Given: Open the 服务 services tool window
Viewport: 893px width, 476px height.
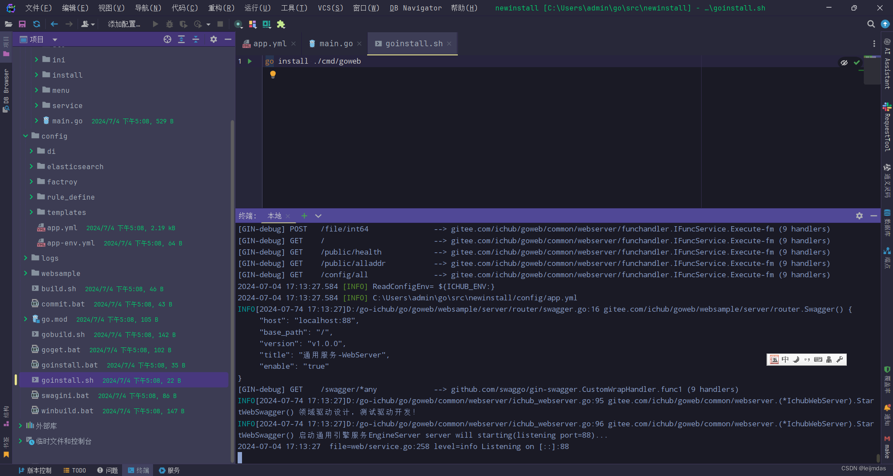Looking at the screenshot, I should (x=169, y=470).
